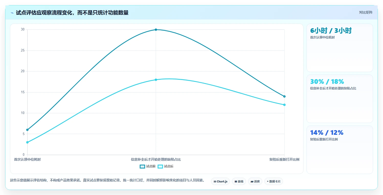Click the 试点前 data point at value 30

tap(156, 30)
